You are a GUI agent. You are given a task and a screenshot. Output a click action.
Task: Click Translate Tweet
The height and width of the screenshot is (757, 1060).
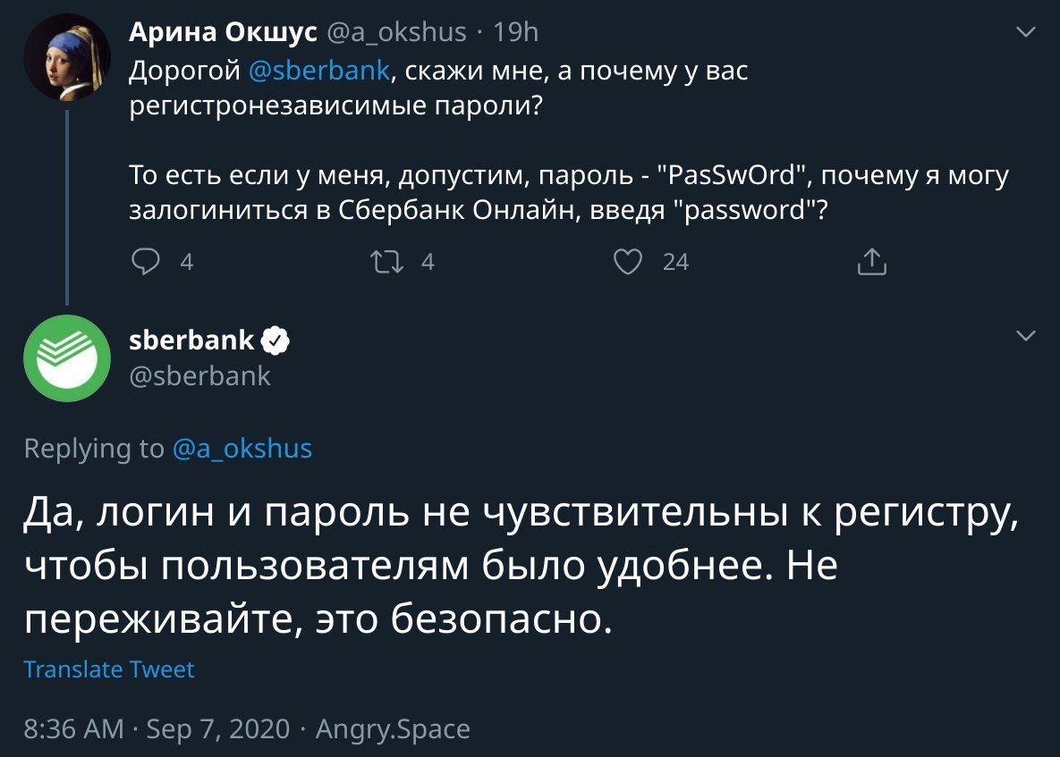(x=109, y=669)
